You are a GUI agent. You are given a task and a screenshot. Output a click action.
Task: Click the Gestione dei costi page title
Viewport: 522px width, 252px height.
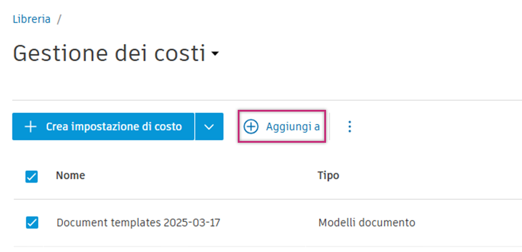tap(109, 53)
